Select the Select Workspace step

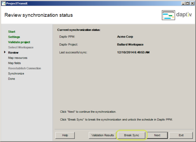click(x=21, y=47)
